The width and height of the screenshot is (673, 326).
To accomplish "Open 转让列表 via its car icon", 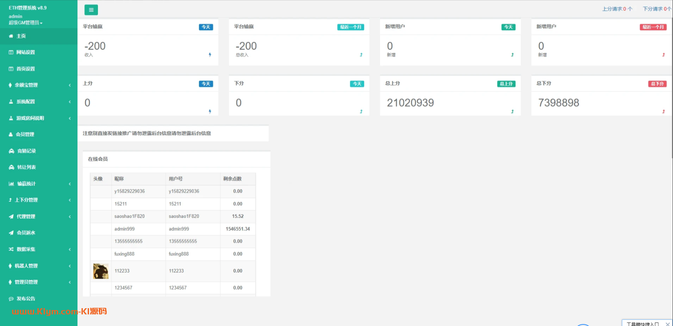I will 12,167.
